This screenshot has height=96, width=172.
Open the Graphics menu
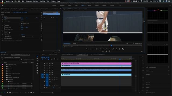(x=42, y=1)
